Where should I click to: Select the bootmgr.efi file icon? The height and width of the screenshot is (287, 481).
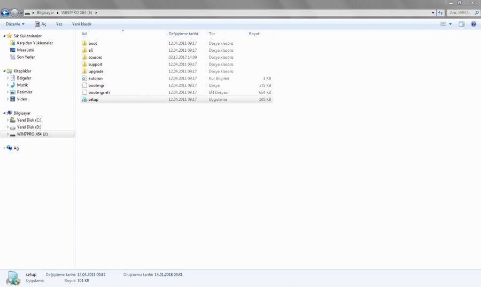84,92
